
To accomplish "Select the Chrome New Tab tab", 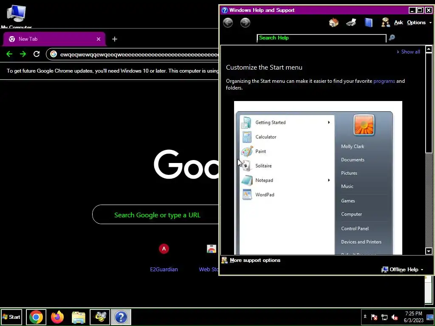I will click(54, 39).
